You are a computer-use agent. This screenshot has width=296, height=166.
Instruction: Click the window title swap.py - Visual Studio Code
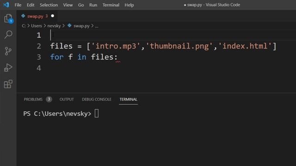[214, 5]
